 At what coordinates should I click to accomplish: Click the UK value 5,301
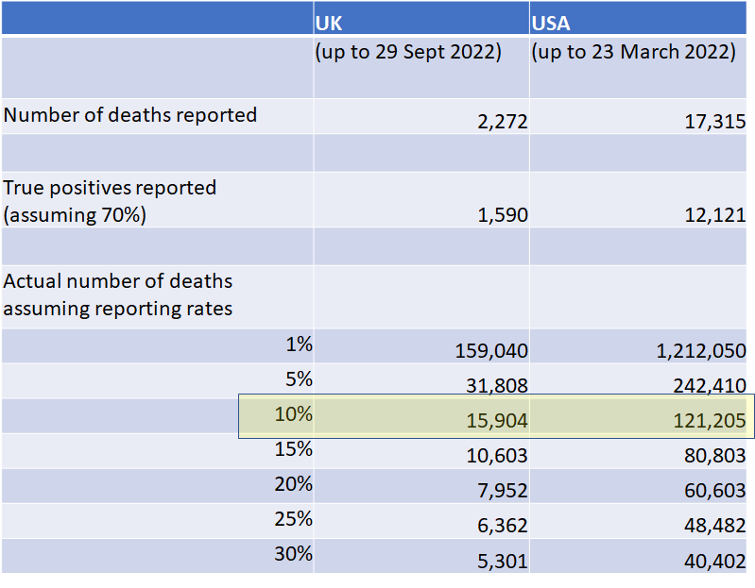pyautogui.click(x=502, y=561)
